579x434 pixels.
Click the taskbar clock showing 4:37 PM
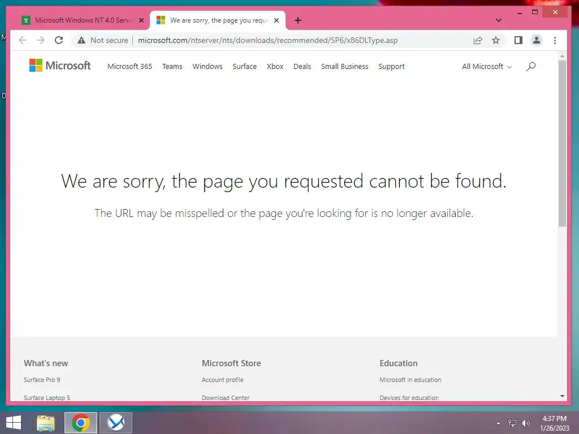[554, 423]
